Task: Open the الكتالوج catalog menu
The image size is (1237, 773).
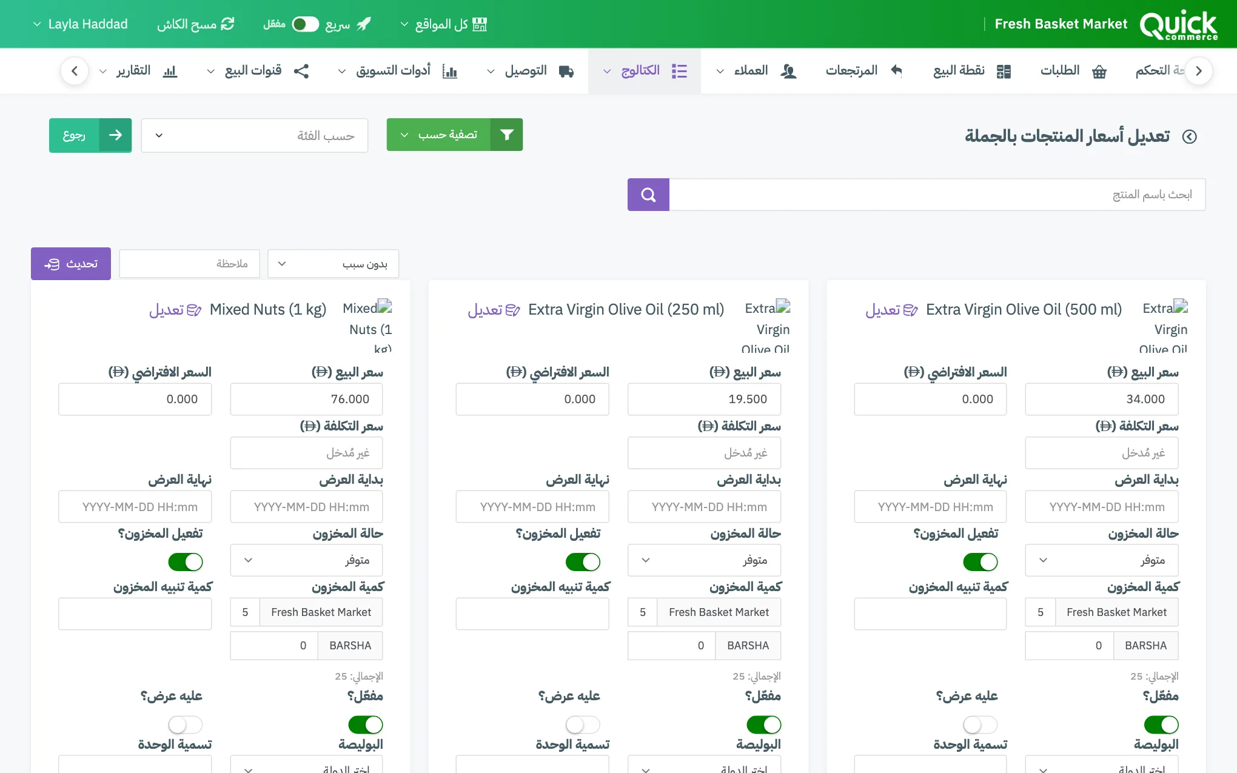Action: pos(644,71)
